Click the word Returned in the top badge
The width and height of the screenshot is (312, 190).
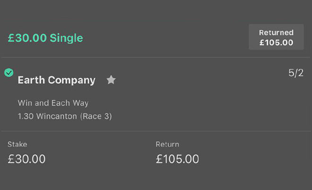click(276, 33)
